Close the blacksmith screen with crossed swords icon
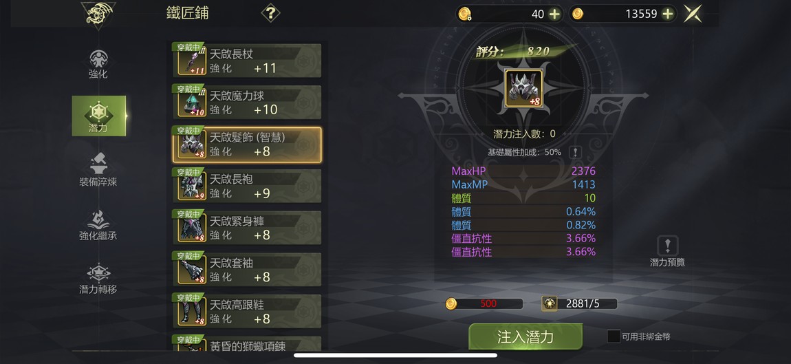The image size is (791, 364). [693, 14]
